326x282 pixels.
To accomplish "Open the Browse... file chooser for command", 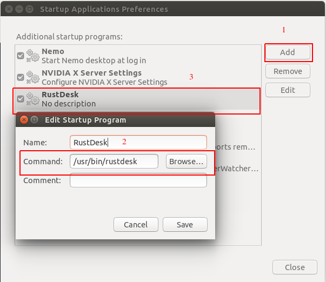I will [x=186, y=162].
